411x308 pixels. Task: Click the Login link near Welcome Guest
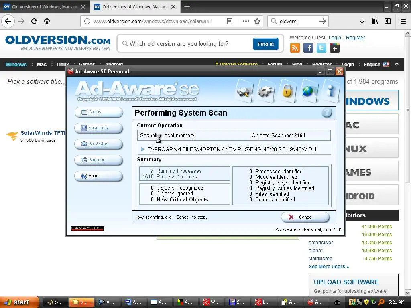pyautogui.click(x=335, y=37)
